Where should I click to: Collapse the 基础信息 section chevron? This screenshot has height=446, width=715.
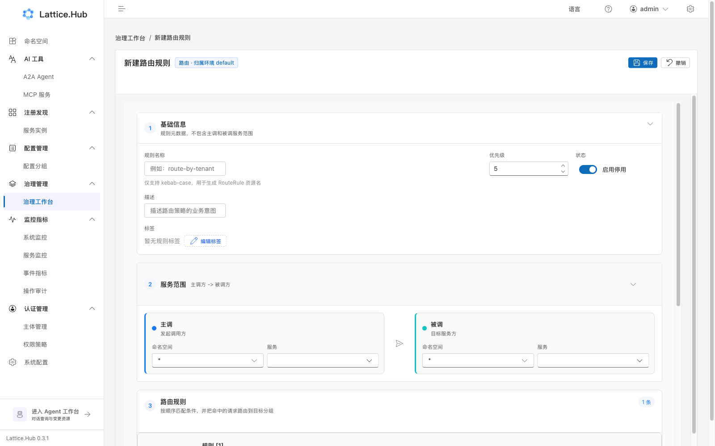tap(650, 124)
